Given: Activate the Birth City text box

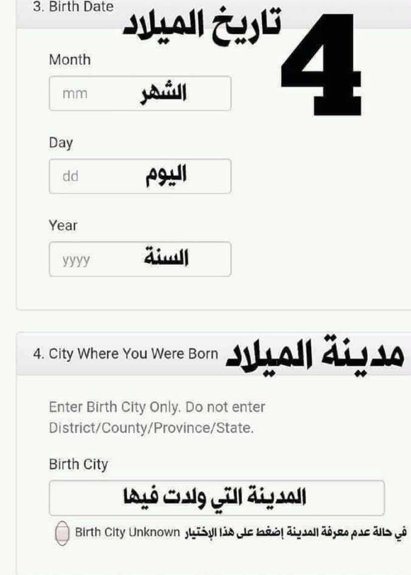Looking at the screenshot, I should pyautogui.click(x=216, y=498).
